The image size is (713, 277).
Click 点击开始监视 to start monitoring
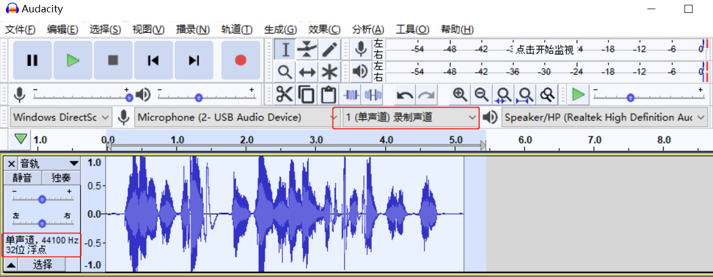click(x=545, y=49)
